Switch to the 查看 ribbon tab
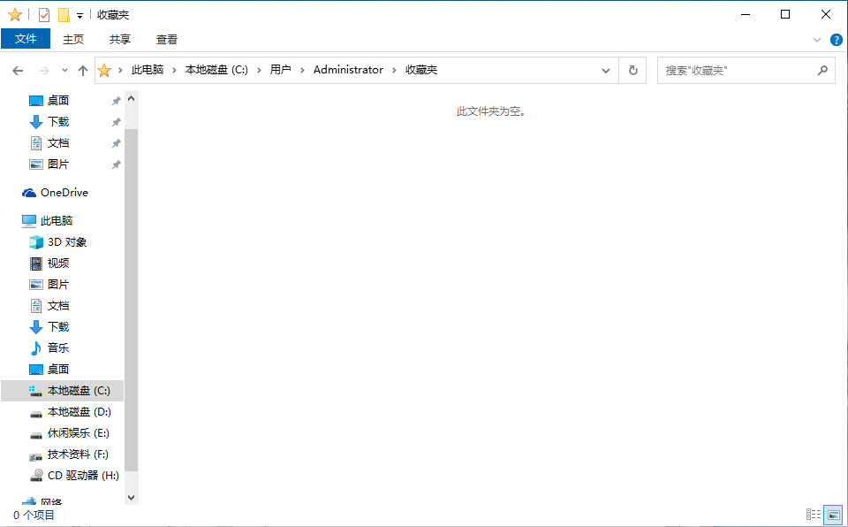 coord(167,39)
